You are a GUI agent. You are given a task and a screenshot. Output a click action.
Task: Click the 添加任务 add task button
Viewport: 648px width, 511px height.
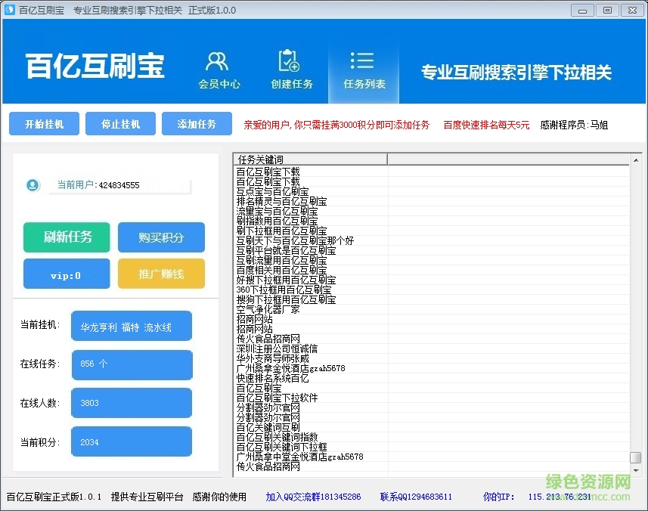click(x=197, y=124)
